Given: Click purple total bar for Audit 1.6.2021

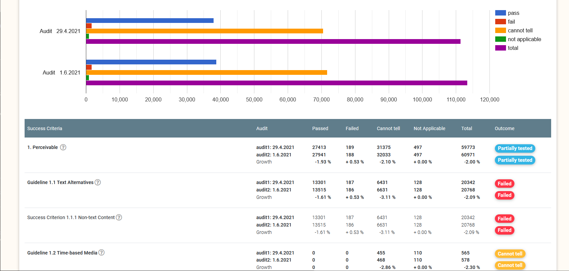Looking at the screenshot, I should [x=277, y=83].
